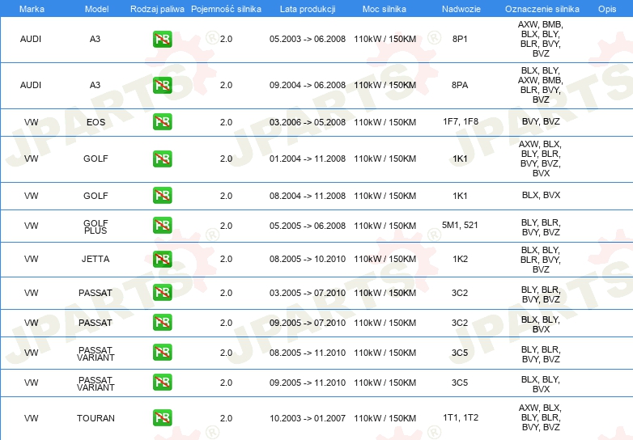Select the JETTA model cell
The width and height of the screenshot is (633, 440).
click(x=96, y=259)
